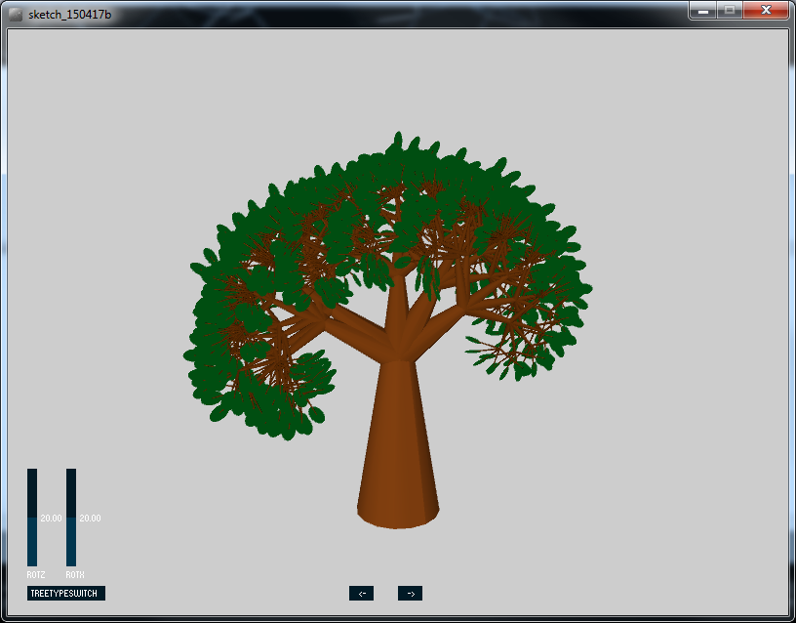Click the ROTZ value 20.00
The width and height of the screenshot is (796, 623).
[x=52, y=518]
